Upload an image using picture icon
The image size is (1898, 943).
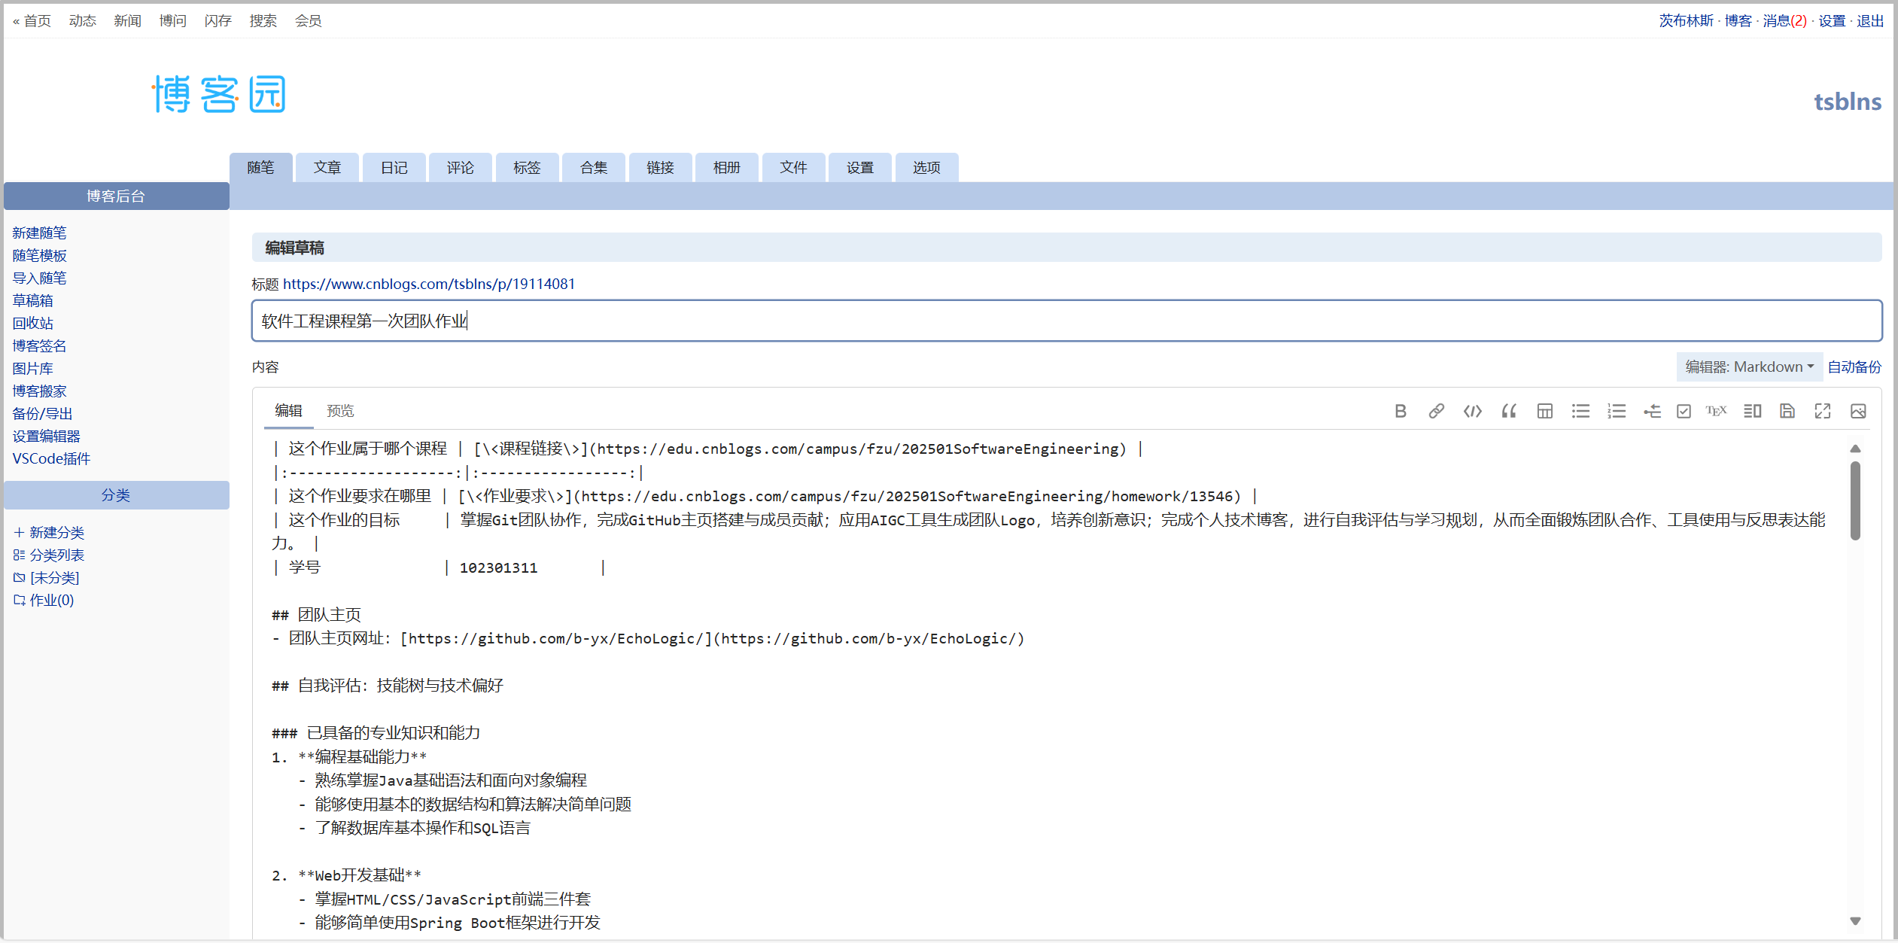1858,411
